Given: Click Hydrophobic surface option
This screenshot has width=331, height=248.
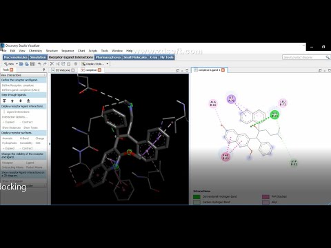Looking at the screenshot, I should 10,143.
